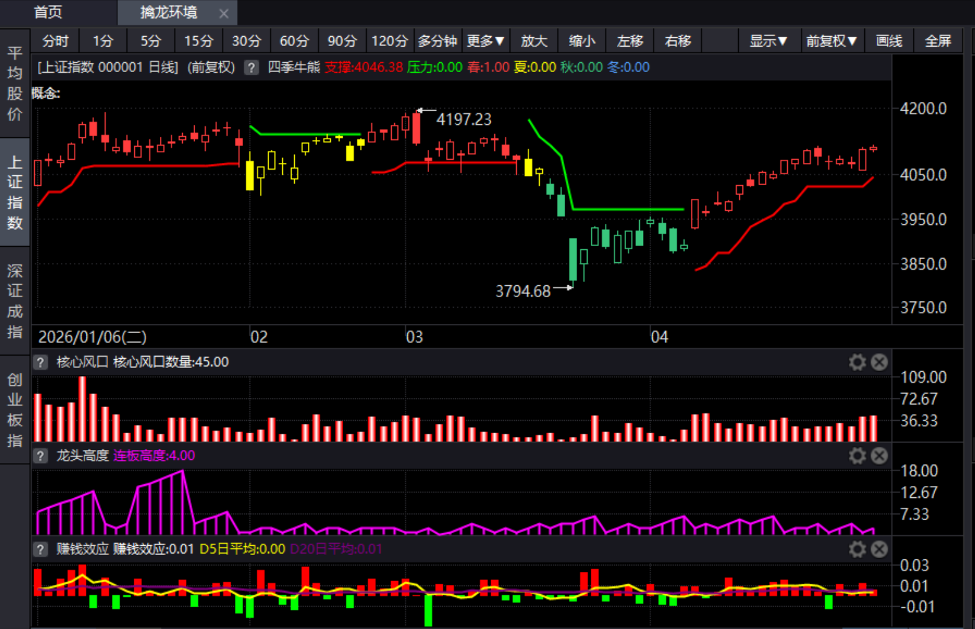Click 全屏 to go fullscreen
The width and height of the screenshot is (975, 629).
tap(938, 41)
